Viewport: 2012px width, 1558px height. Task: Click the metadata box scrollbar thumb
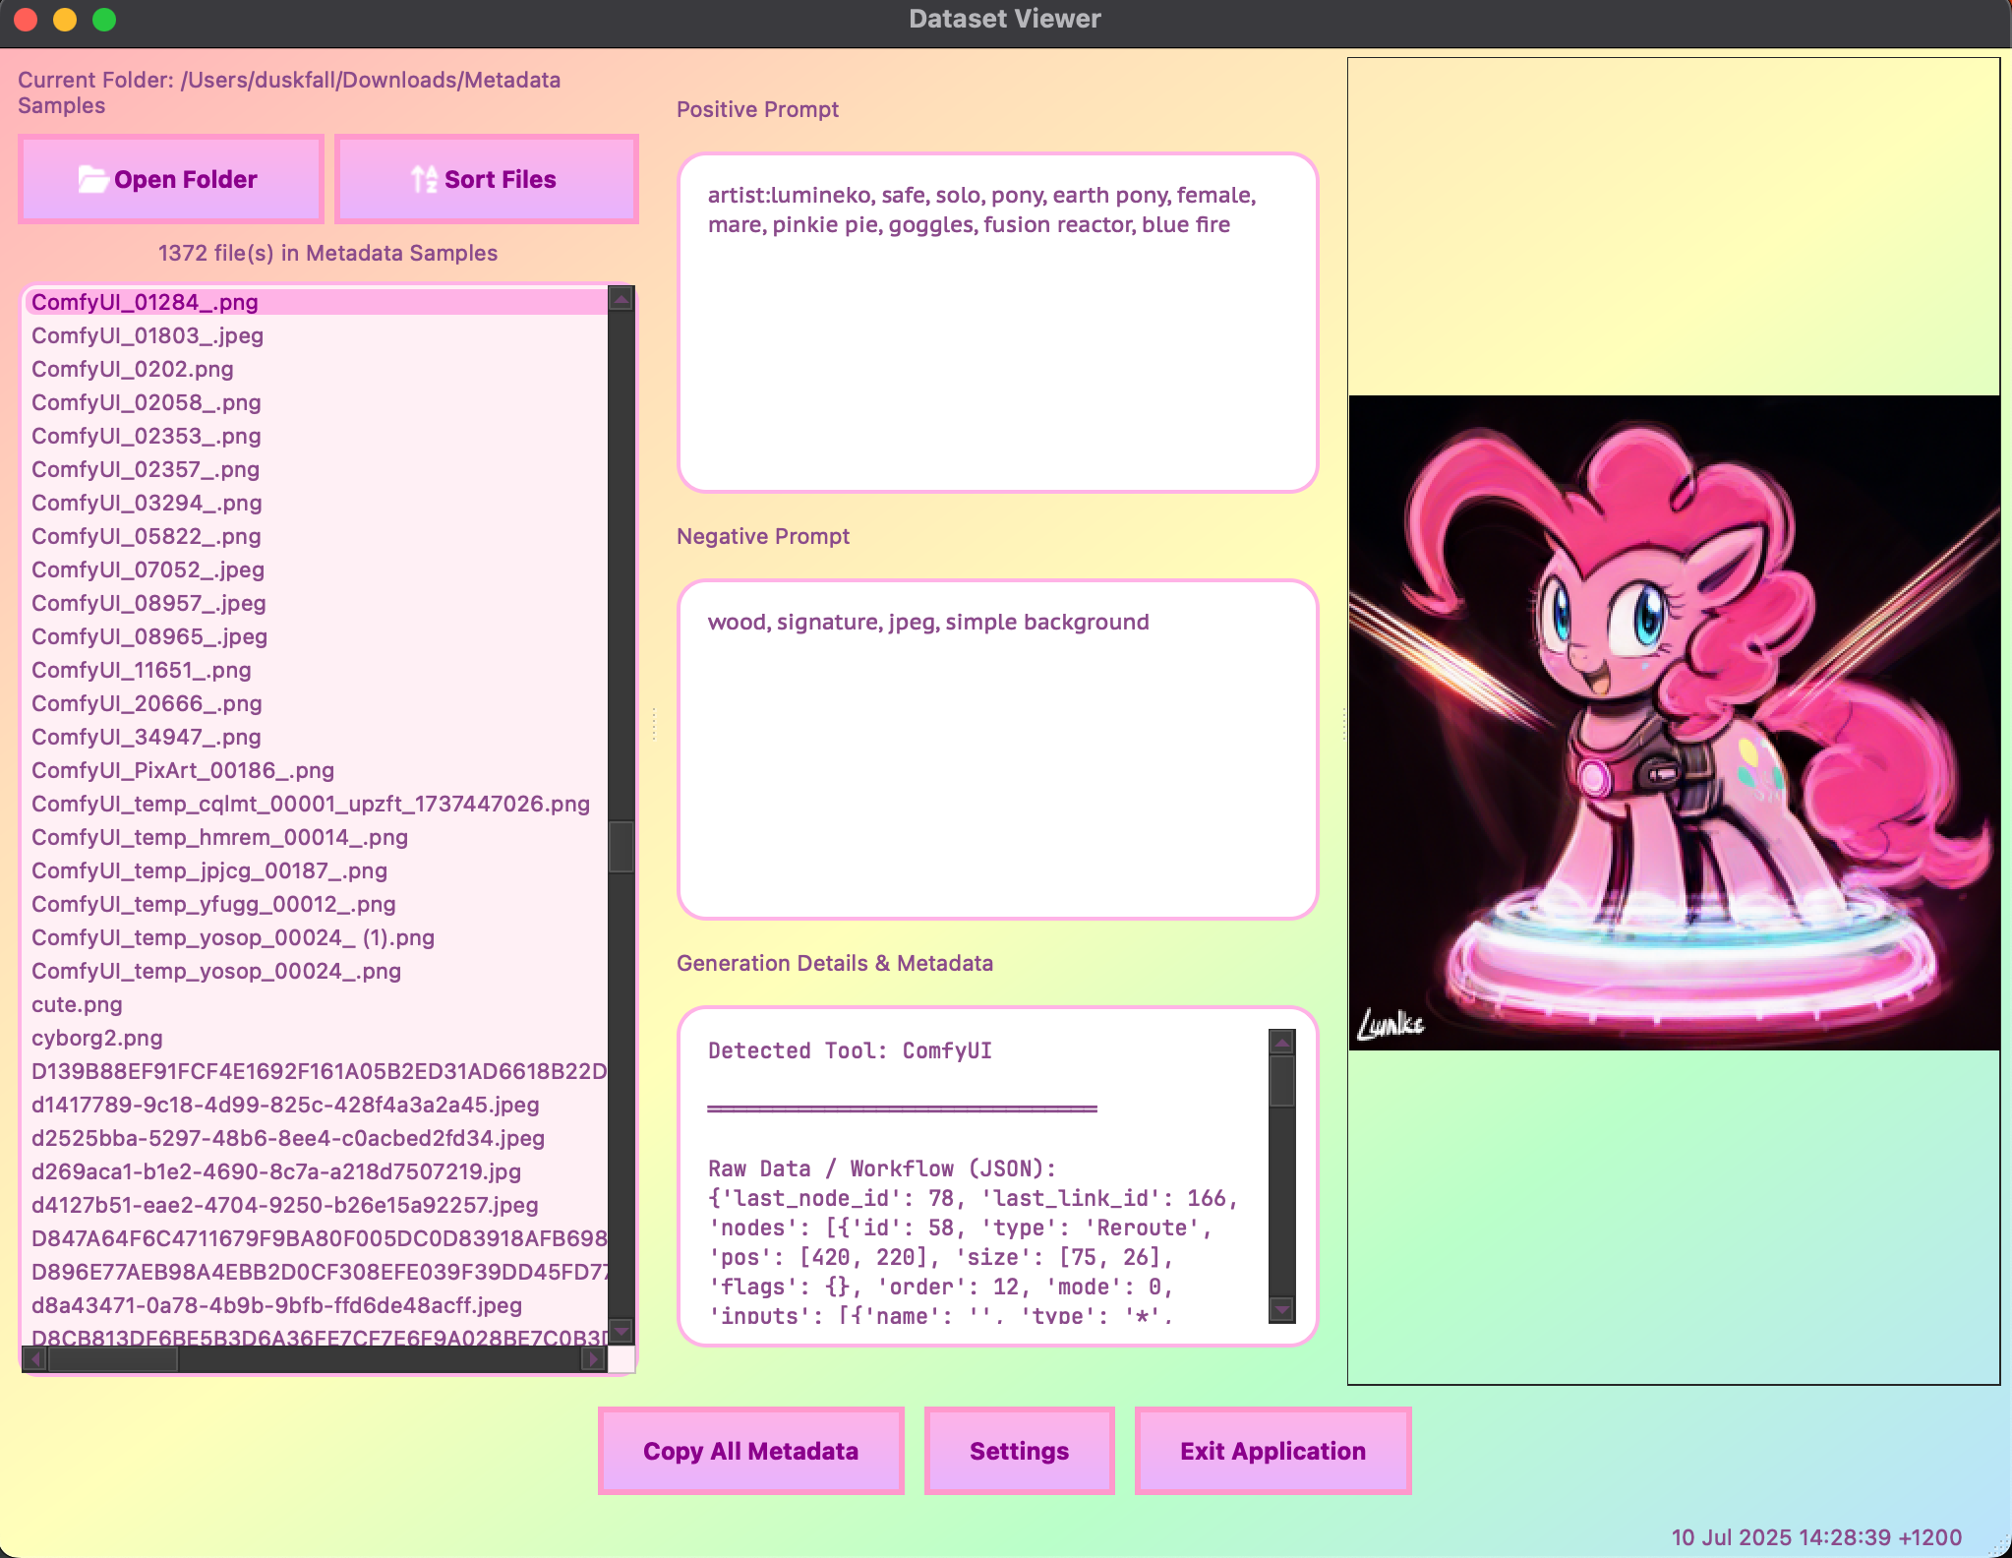coord(1281,1080)
